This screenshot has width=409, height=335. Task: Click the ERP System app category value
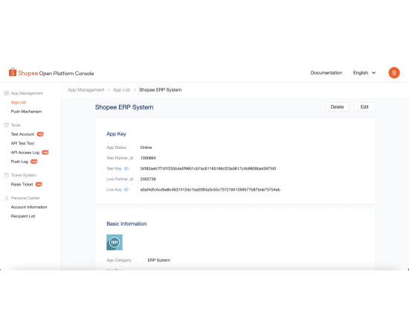point(159,261)
